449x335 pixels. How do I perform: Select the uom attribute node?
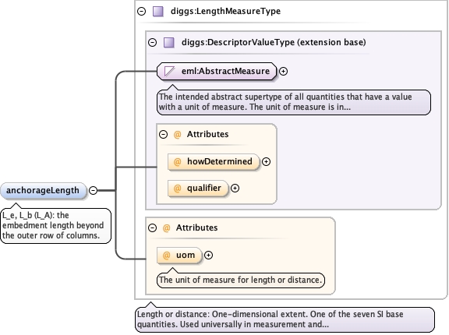[179, 256]
